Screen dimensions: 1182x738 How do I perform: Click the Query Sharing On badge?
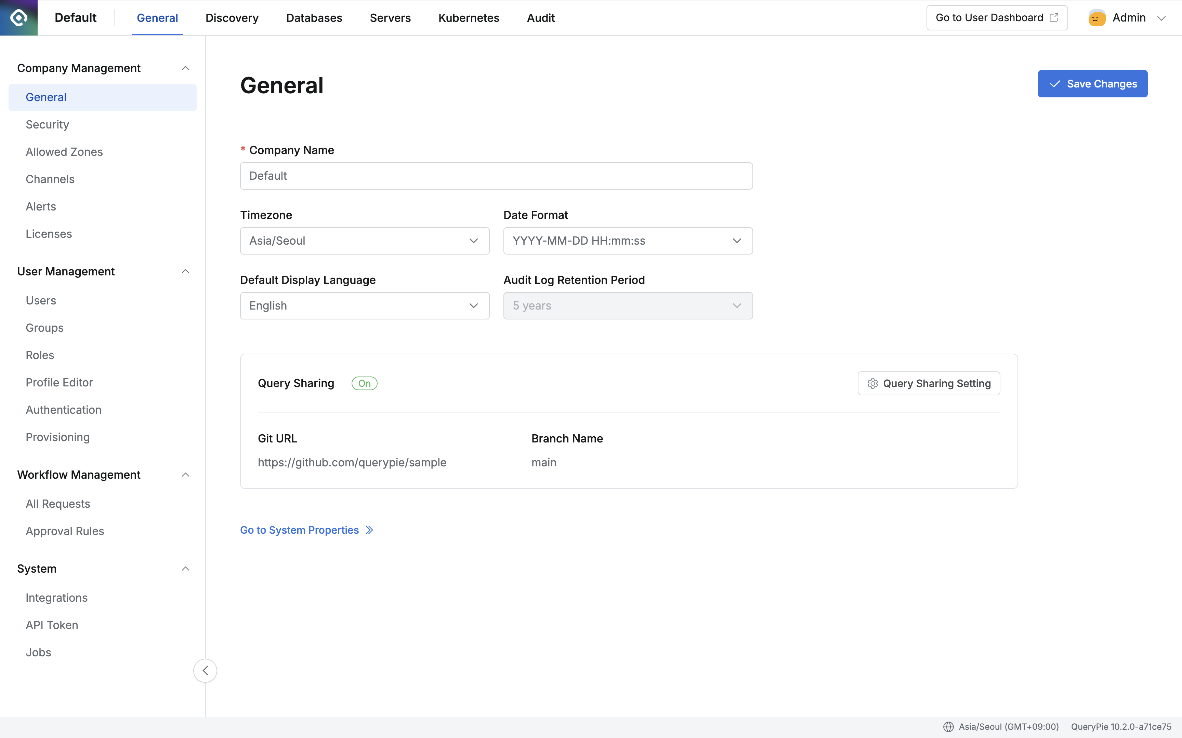click(x=364, y=384)
